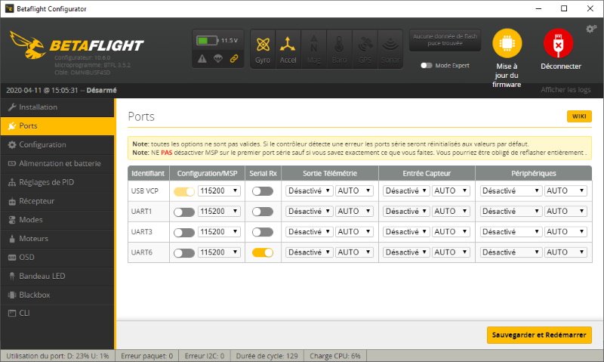Enable Serial Rx toggle for UART3
Screen dimensions: 604x362
pos(263,232)
